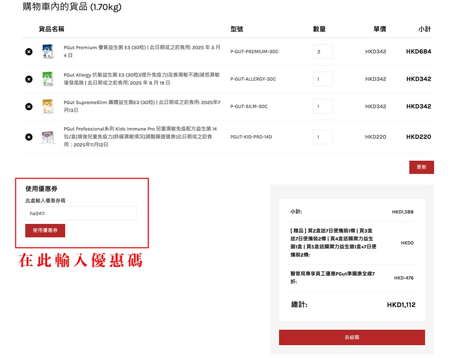
Task: Click quantity field for PGut Allergy
Action: coord(322,79)
